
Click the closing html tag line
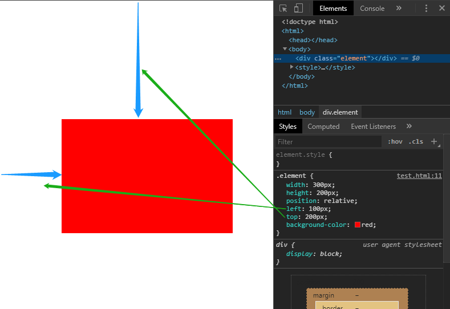point(295,86)
